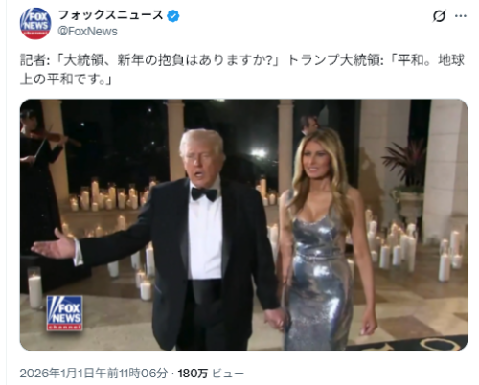Click the man's black bow tie in video

[x=204, y=194]
